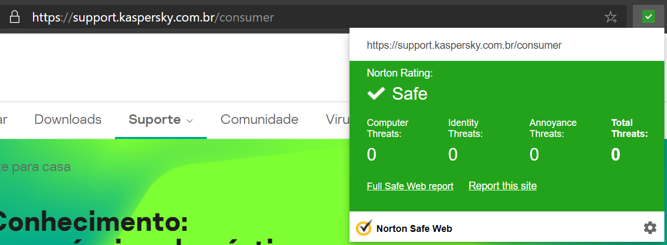
Task: Click the Report this site link
Action: pyautogui.click(x=503, y=186)
